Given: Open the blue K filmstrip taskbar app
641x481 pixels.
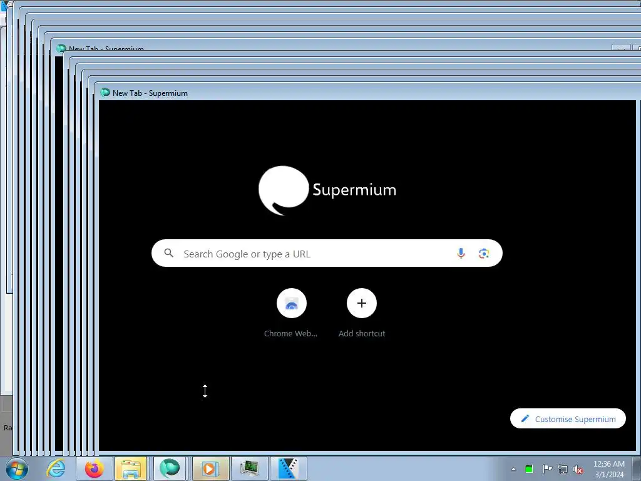Looking at the screenshot, I should click(288, 468).
